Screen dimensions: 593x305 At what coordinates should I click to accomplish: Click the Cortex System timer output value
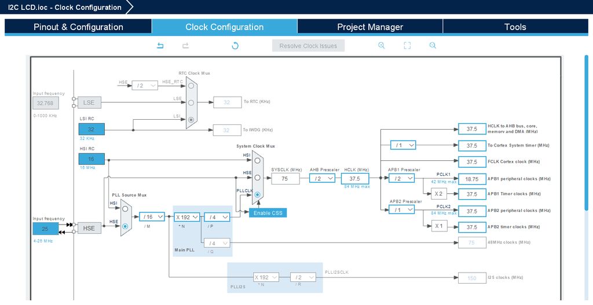click(x=472, y=145)
